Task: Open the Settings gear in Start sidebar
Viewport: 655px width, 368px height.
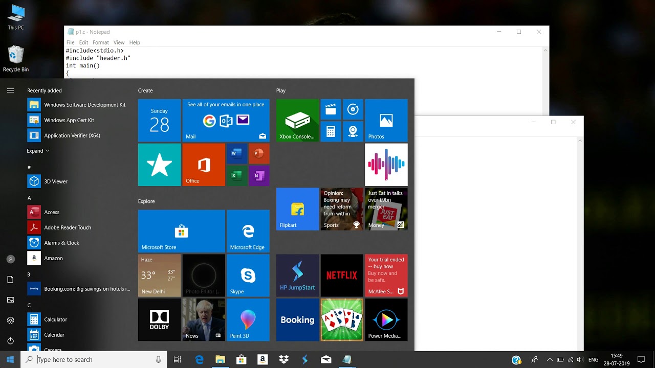Action: click(x=10, y=320)
